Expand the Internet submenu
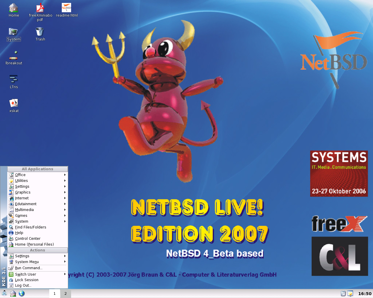The image size is (373, 298). [38, 198]
